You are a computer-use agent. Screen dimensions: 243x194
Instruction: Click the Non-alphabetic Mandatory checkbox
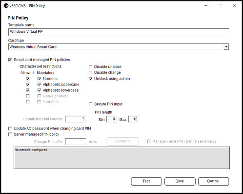[x=39, y=96]
